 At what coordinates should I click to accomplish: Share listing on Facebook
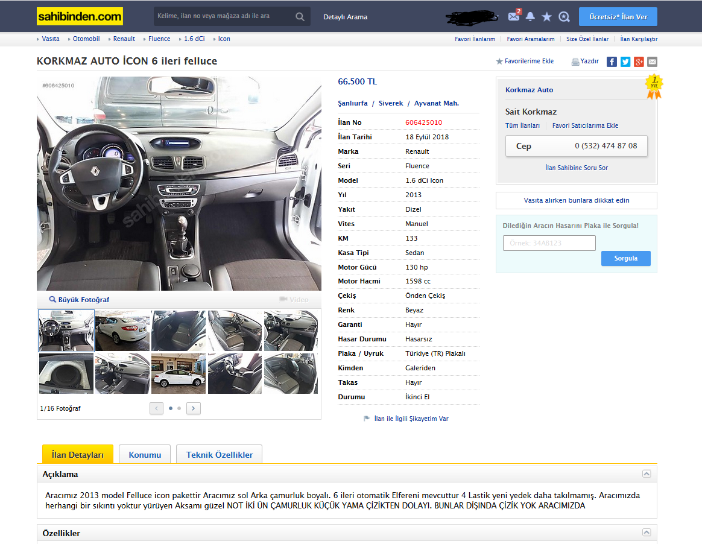point(612,62)
